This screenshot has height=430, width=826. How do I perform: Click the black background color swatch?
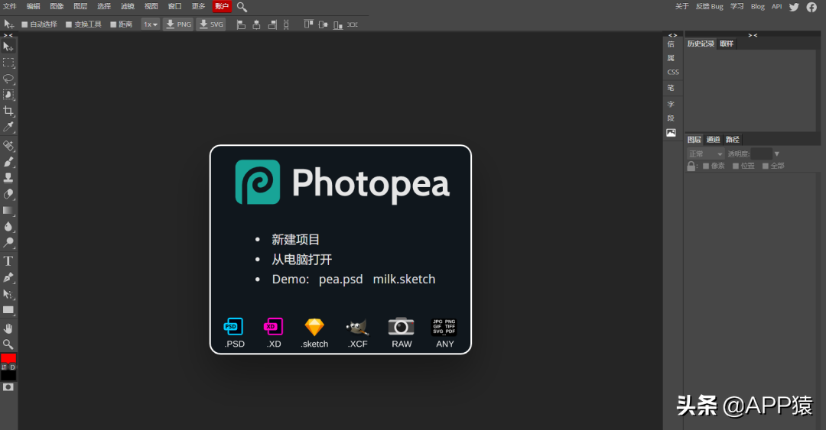(8, 375)
